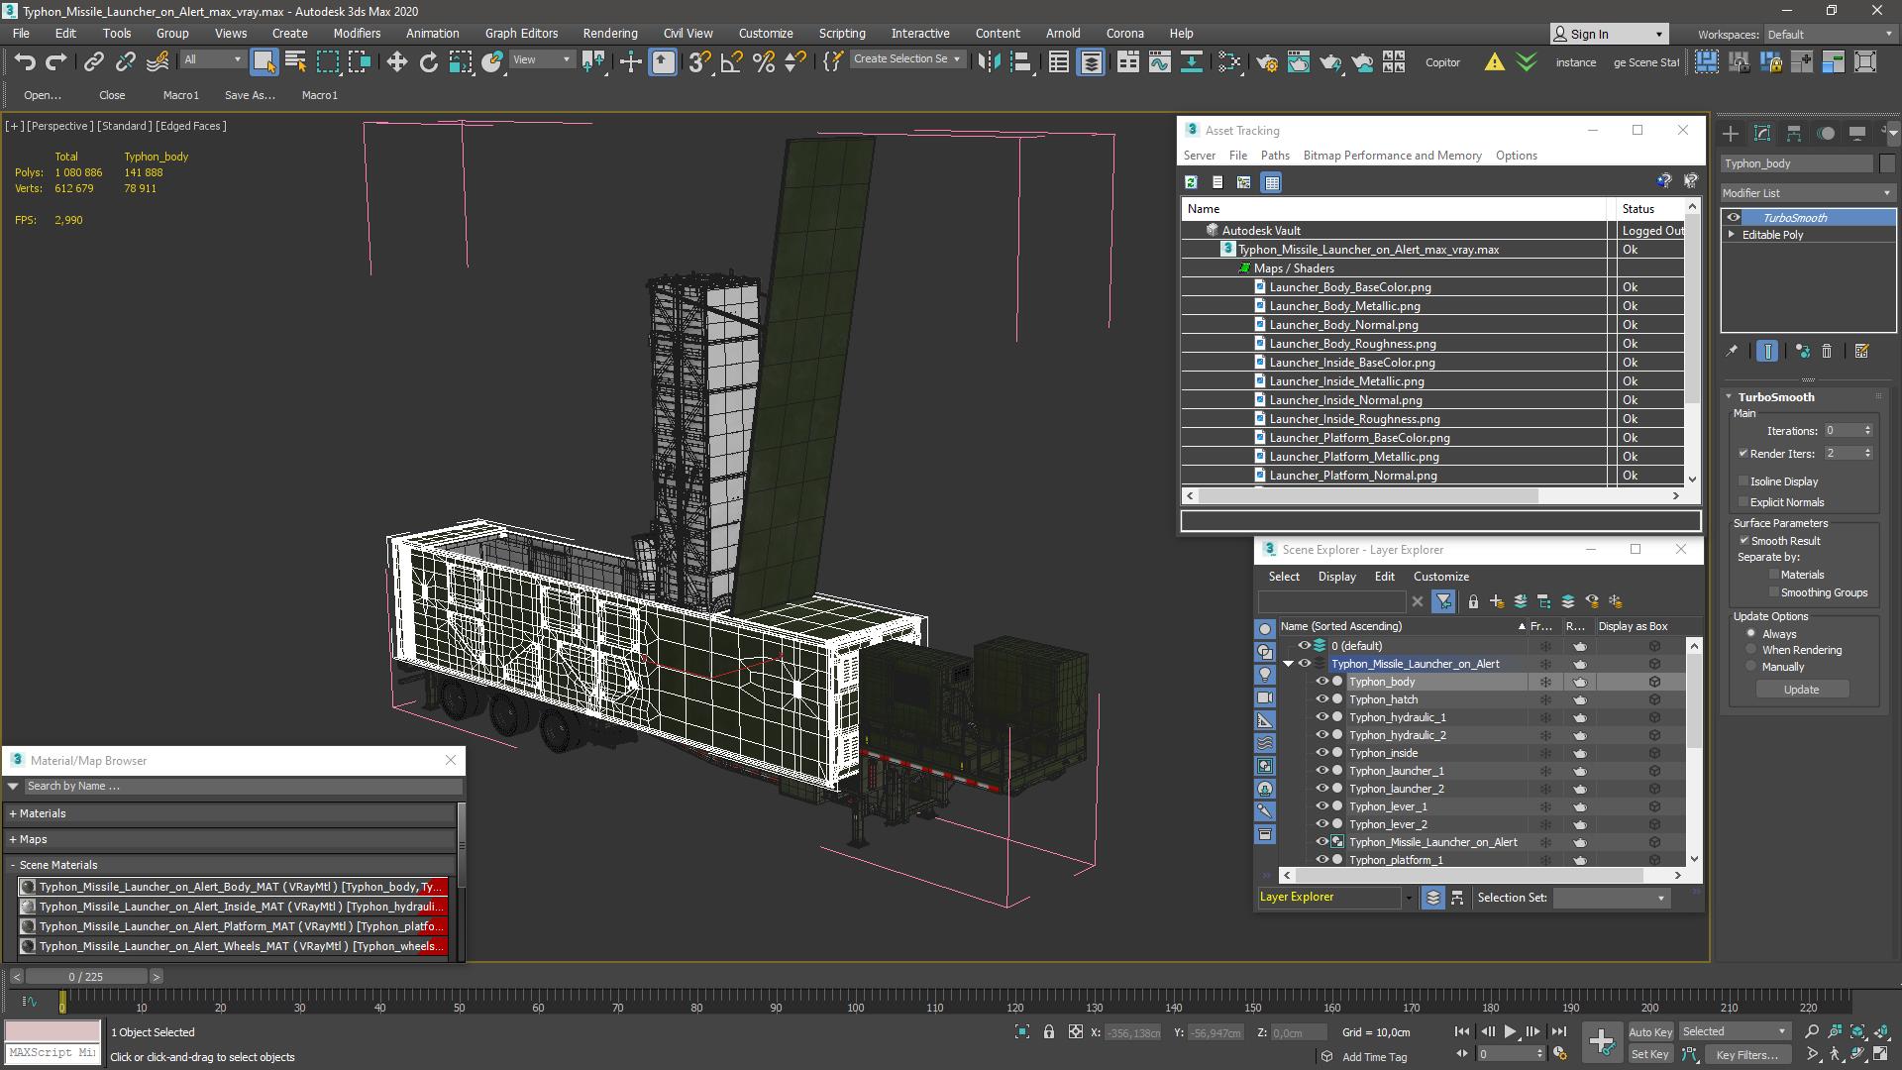This screenshot has width=1902, height=1070.
Task: Click Table view icon in Asset Tracking
Action: click(x=1272, y=182)
